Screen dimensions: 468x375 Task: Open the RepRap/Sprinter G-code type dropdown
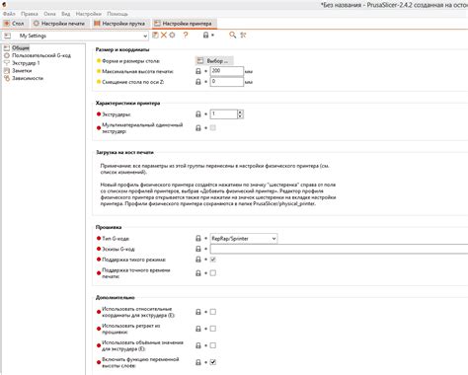pyautogui.click(x=244, y=239)
